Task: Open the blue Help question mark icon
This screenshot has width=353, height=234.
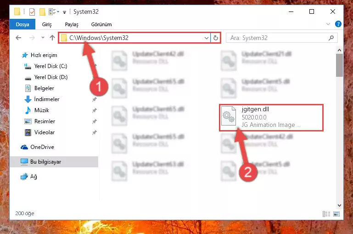Action: (338, 24)
